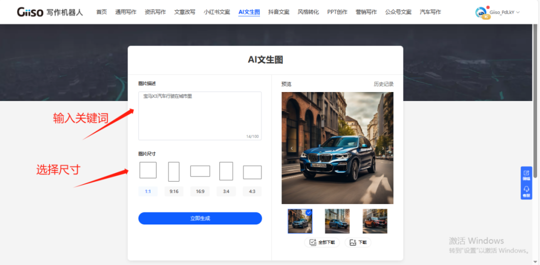Image resolution: width=540 pixels, height=265 pixels.
Task: Open the 客服 customer service headset icon
Action: coord(526,191)
